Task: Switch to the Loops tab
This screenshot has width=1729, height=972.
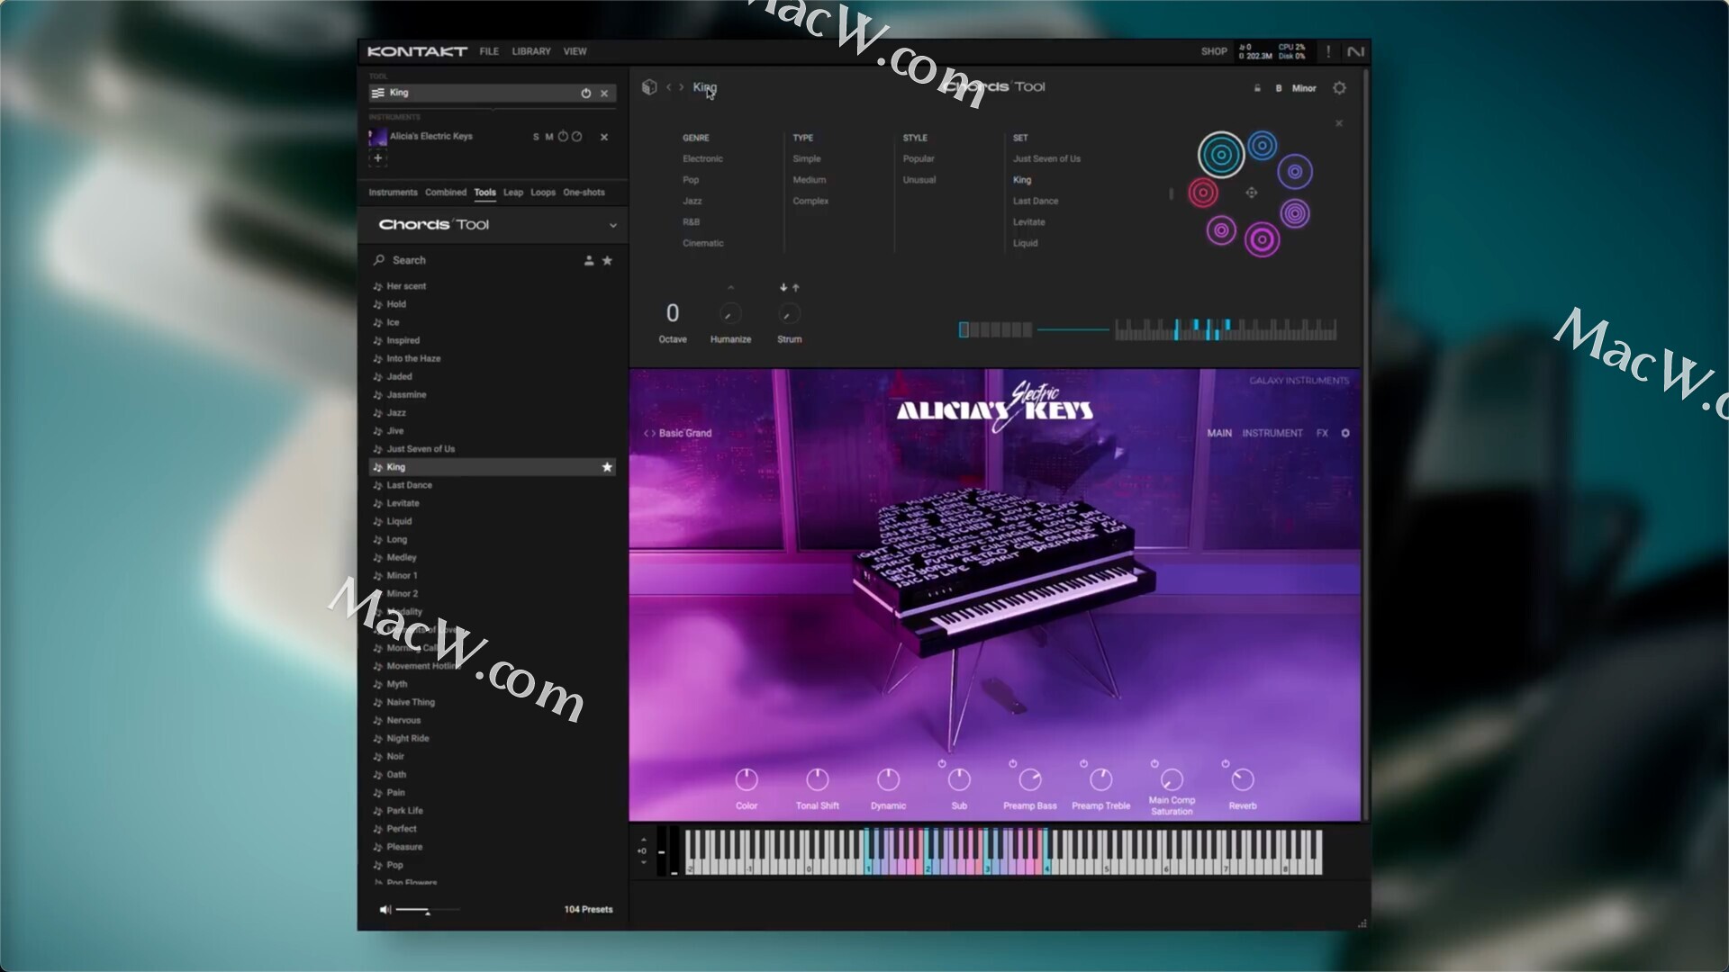Action: (x=543, y=193)
